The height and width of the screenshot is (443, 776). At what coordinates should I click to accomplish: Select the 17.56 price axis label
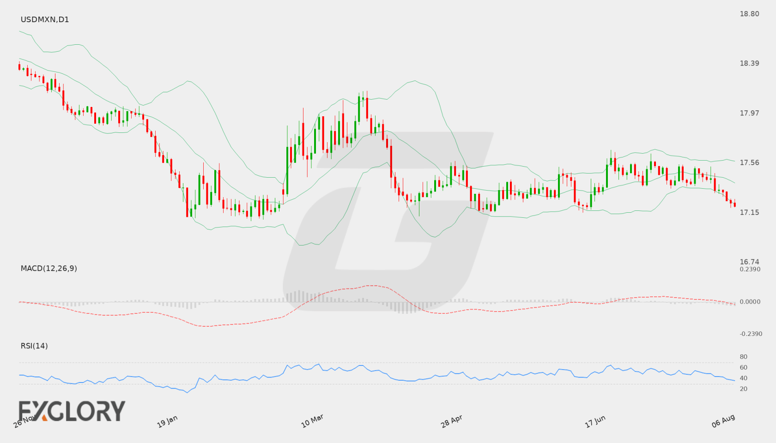coord(749,162)
